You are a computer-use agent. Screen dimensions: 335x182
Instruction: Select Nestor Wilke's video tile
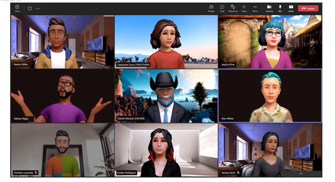pos(63,41)
